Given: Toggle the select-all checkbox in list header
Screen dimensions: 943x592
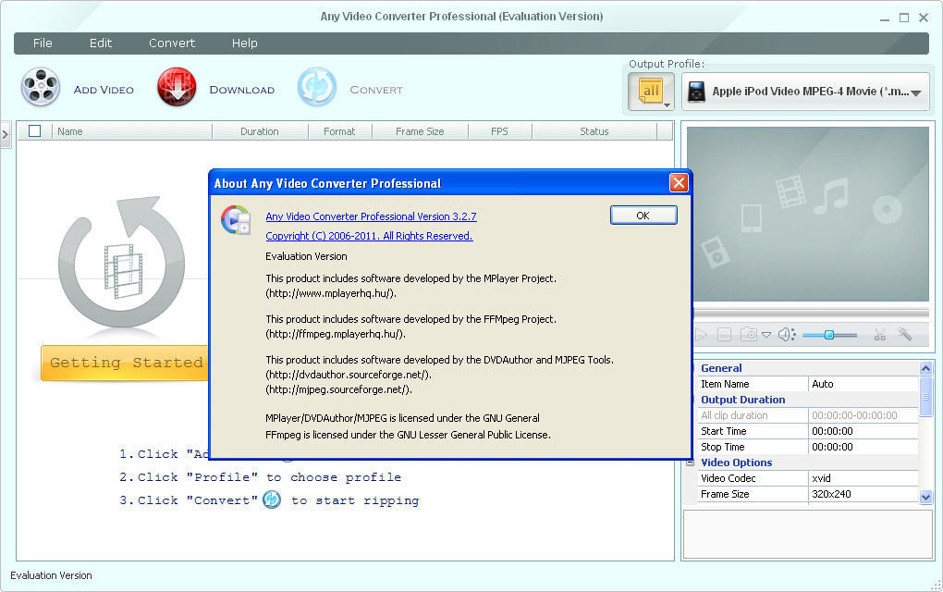Looking at the screenshot, I should [x=35, y=130].
